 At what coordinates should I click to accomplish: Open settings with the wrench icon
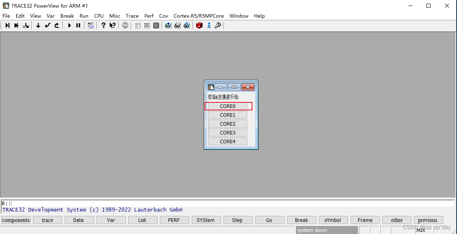pyautogui.click(x=218, y=25)
